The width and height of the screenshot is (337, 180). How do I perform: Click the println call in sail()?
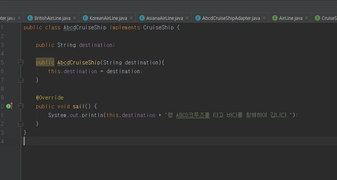[x=92, y=115]
